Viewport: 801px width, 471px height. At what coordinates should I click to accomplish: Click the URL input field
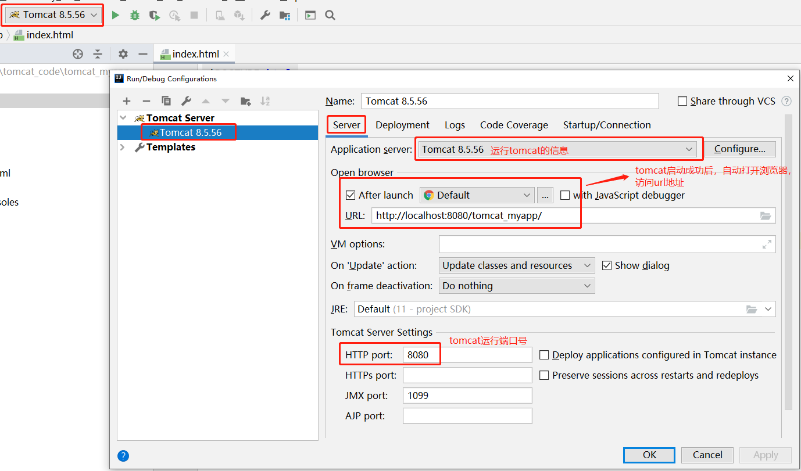tap(573, 216)
